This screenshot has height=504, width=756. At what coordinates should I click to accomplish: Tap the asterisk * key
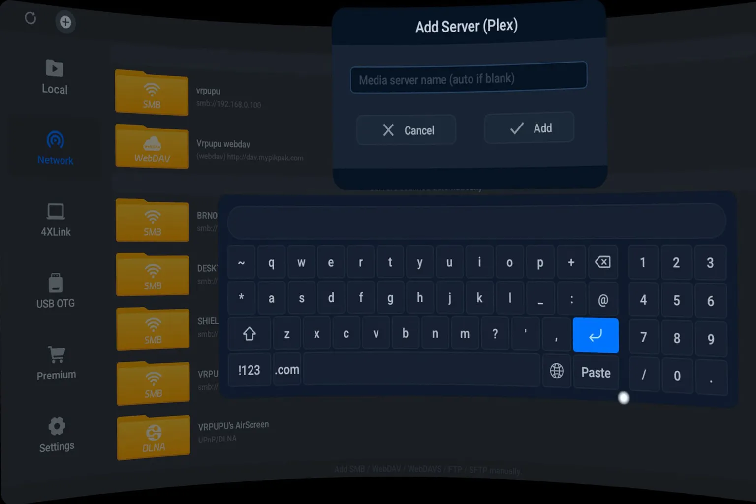coord(241,298)
